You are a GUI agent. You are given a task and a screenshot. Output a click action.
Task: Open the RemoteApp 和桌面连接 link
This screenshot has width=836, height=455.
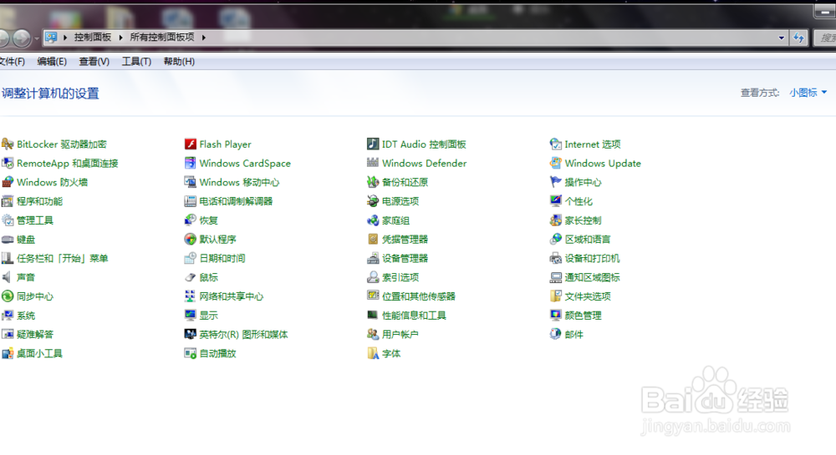coord(67,163)
